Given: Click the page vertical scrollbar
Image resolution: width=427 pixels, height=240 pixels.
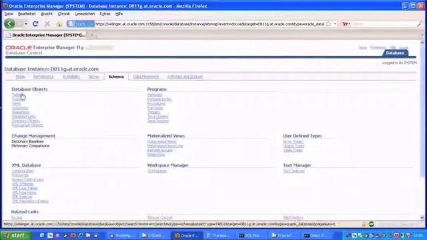Looking at the screenshot, I should pos(422,130).
